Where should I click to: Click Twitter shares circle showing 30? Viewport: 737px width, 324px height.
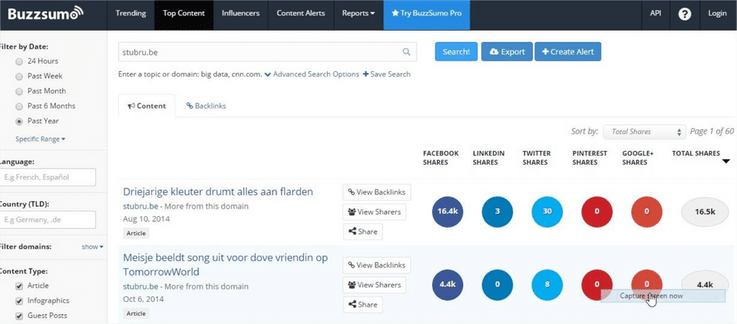point(547,211)
